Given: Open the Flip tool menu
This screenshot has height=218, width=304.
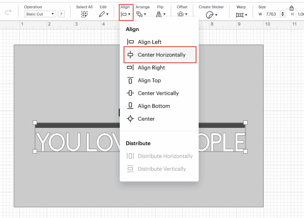Looking at the screenshot, I should pos(161,14).
